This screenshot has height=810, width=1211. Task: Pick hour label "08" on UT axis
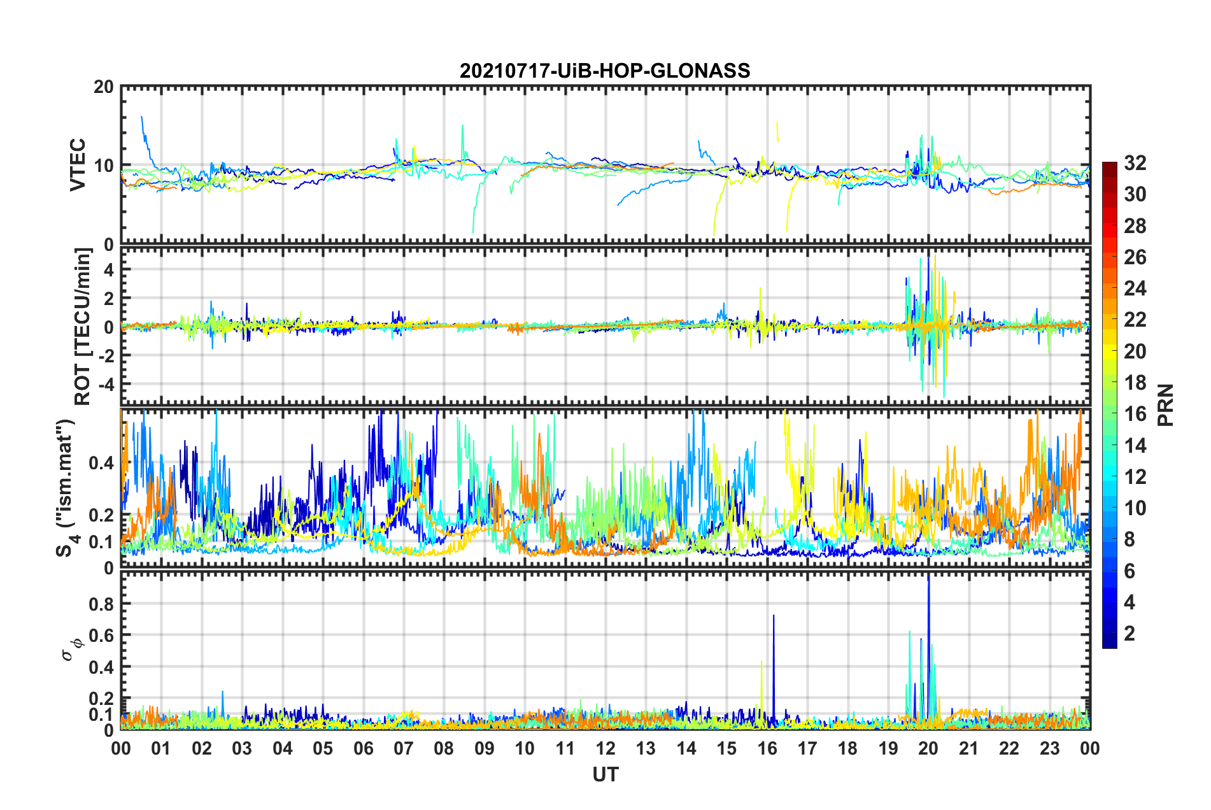click(x=444, y=748)
